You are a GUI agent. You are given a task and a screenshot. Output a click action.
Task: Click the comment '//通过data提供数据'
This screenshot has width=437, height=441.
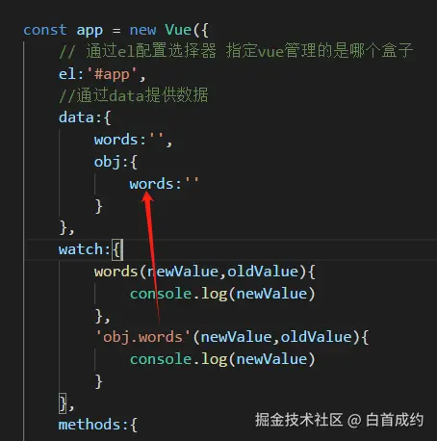pos(134,95)
